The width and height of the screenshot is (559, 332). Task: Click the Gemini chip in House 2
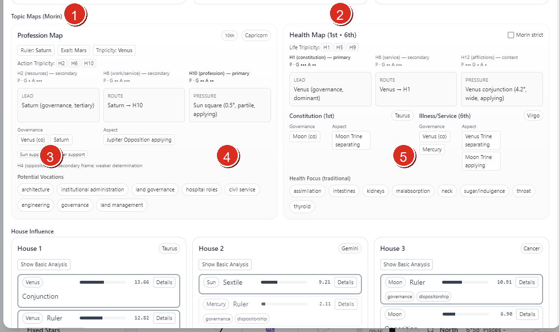(x=350, y=248)
